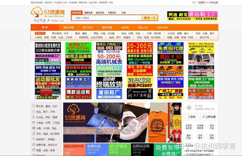Click the 免费注册 link at top right

(214, 3)
